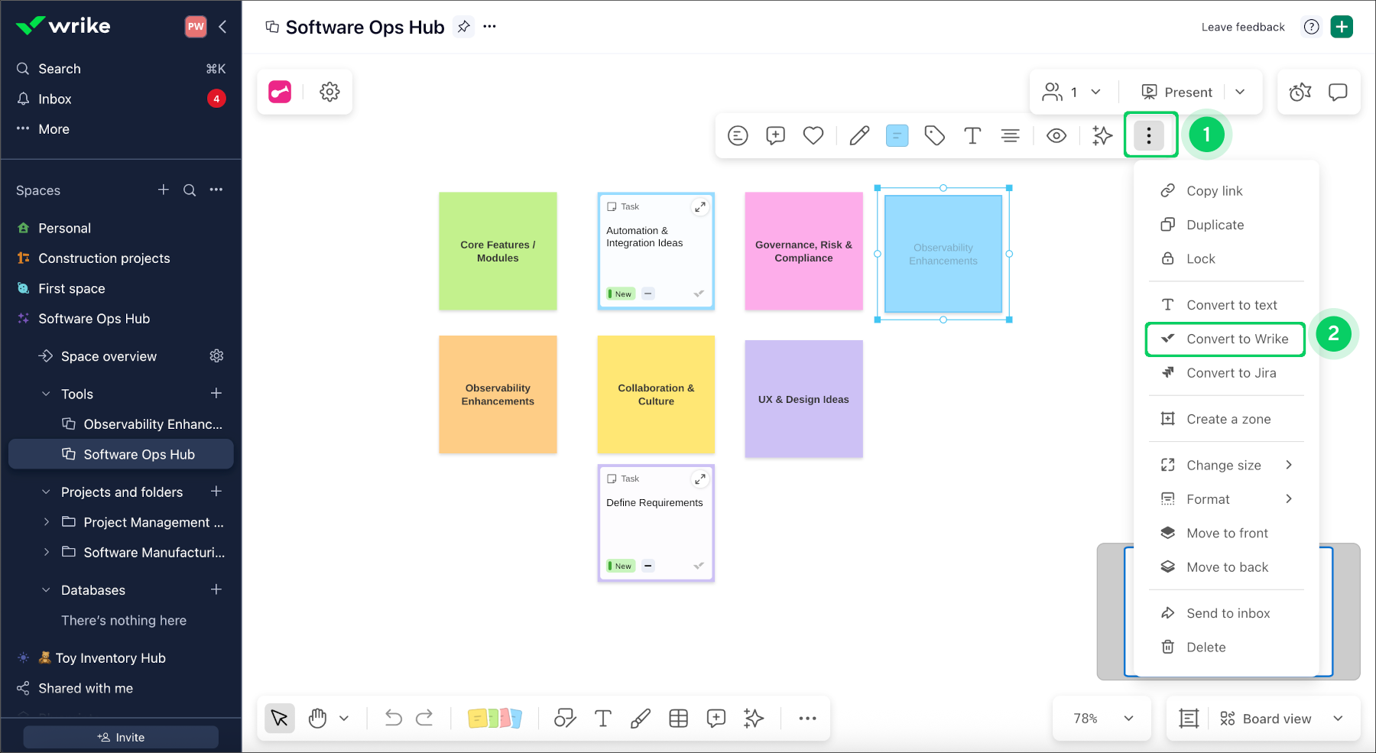Select the pen drawing tool above the canvas
The image size is (1376, 753).
click(x=858, y=135)
